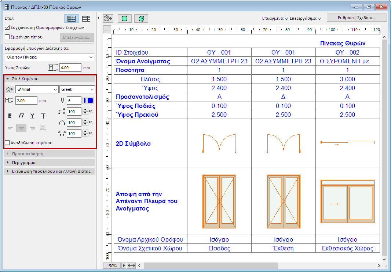Click the row height field showing 4.00
The image size is (391, 272).
pyautogui.click(x=70, y=67)
